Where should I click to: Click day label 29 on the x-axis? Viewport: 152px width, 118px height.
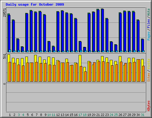134,115
